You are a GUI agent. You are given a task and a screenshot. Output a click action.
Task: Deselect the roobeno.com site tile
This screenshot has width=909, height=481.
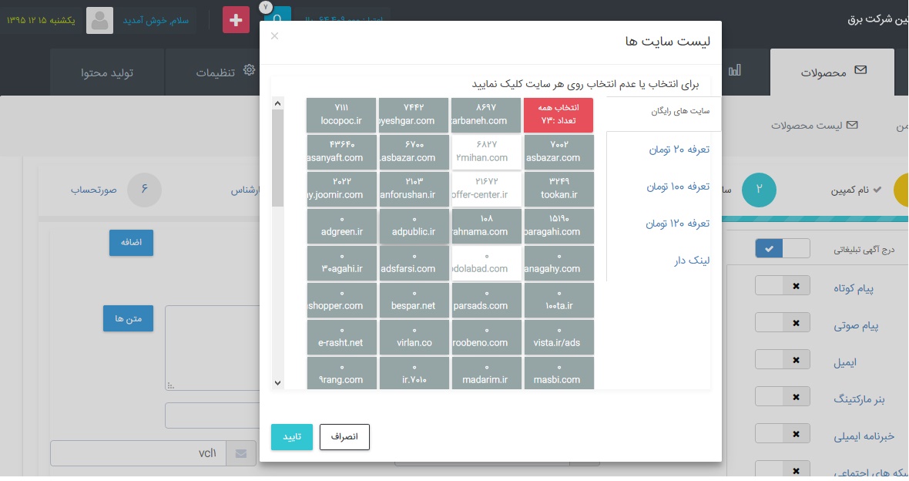click(x=486, y=337)
